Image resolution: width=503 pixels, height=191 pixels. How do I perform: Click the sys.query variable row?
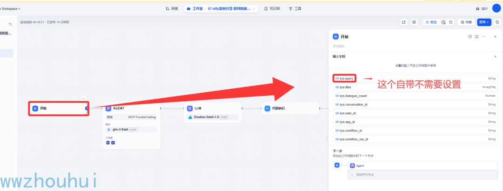point(415,79)
